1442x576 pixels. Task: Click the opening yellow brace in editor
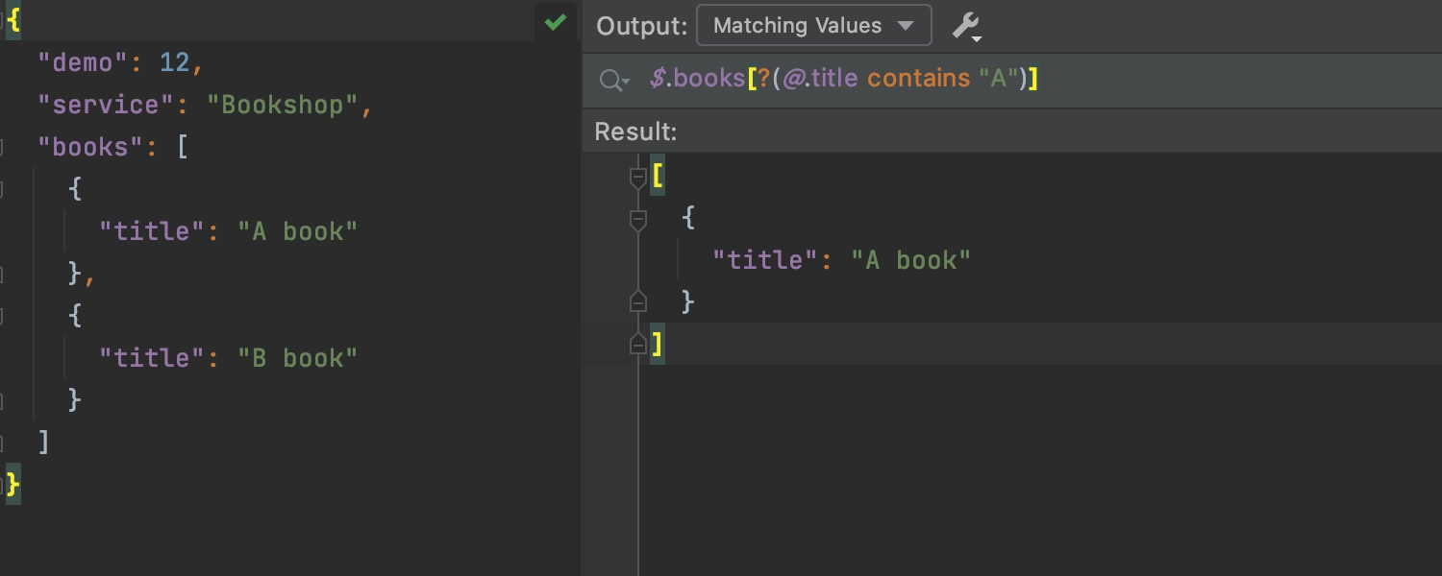coord(13,21)
